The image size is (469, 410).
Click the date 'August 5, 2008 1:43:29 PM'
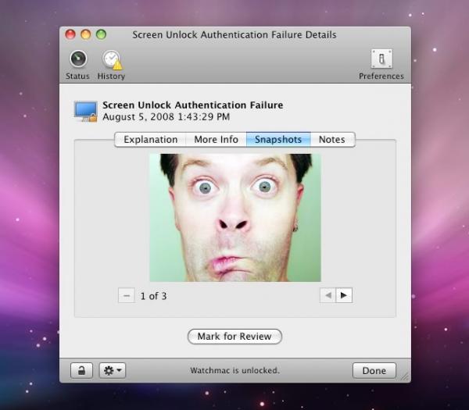click(x=166, y=117)
